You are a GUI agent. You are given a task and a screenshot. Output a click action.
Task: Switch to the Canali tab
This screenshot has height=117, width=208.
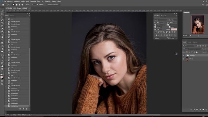pyautogui.click(x=189, y=42)
